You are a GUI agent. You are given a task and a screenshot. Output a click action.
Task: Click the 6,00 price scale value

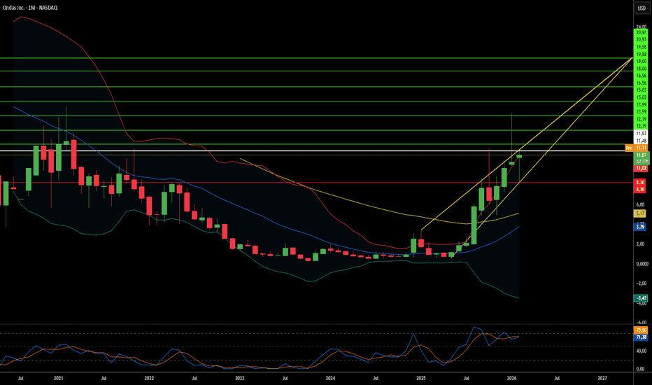(x=641, y=204)
